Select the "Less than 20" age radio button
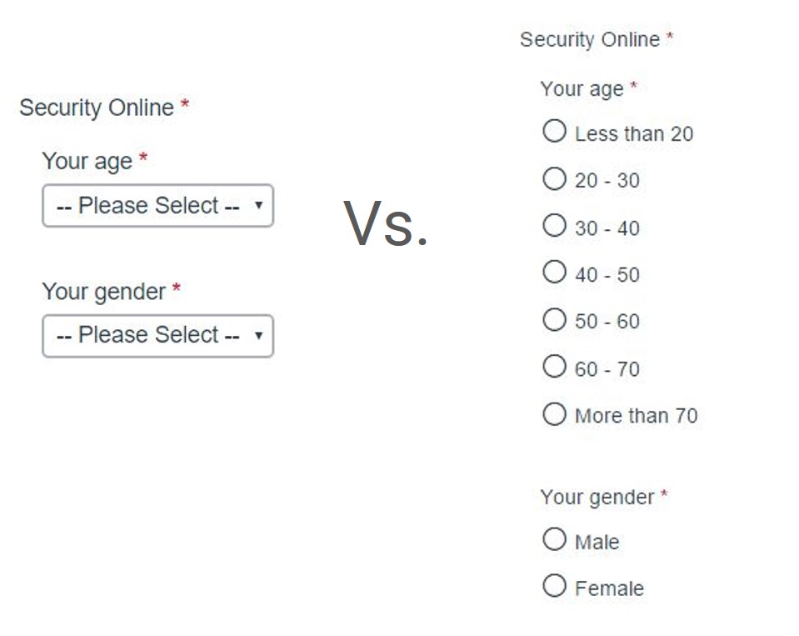Image resolution: width=799 pixels, height=636 pixels. coord(554,132)
